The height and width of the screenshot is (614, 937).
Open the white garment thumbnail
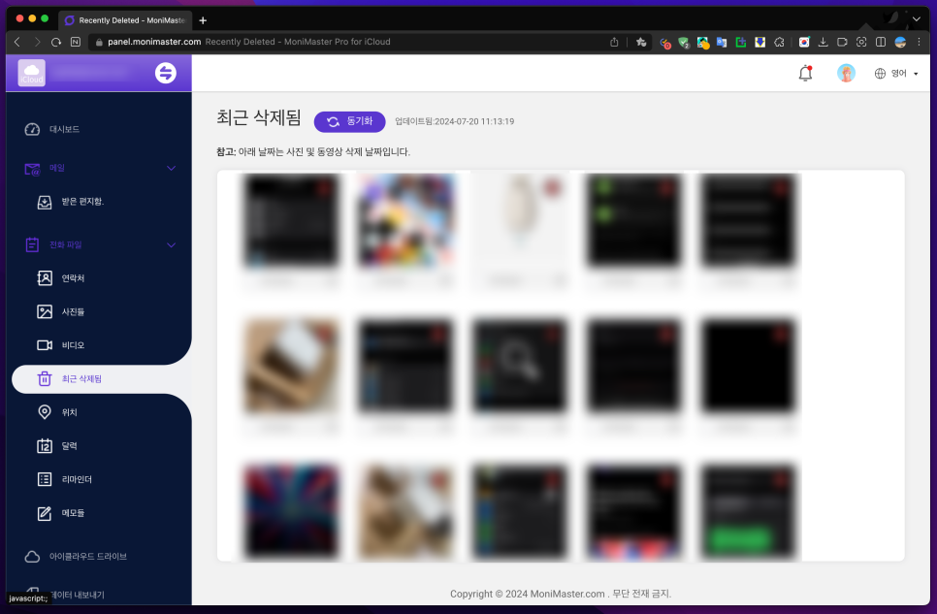pos(520,220)
